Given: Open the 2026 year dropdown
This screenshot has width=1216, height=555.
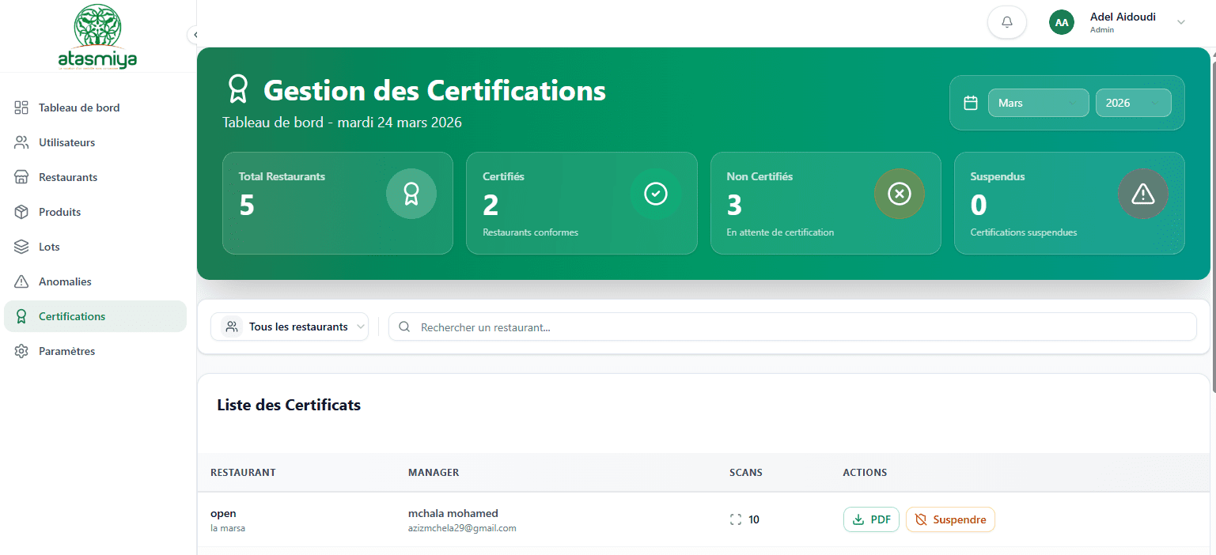Looking at the screenshot, I should tap(1132, 103).
